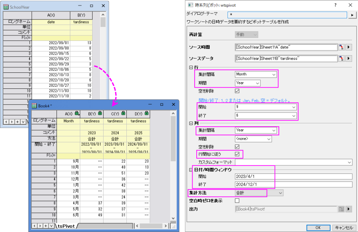Click Book4 vertical scrollbar down arrow
This screenshot has height=232, width=358.
[x=173, y=218]
